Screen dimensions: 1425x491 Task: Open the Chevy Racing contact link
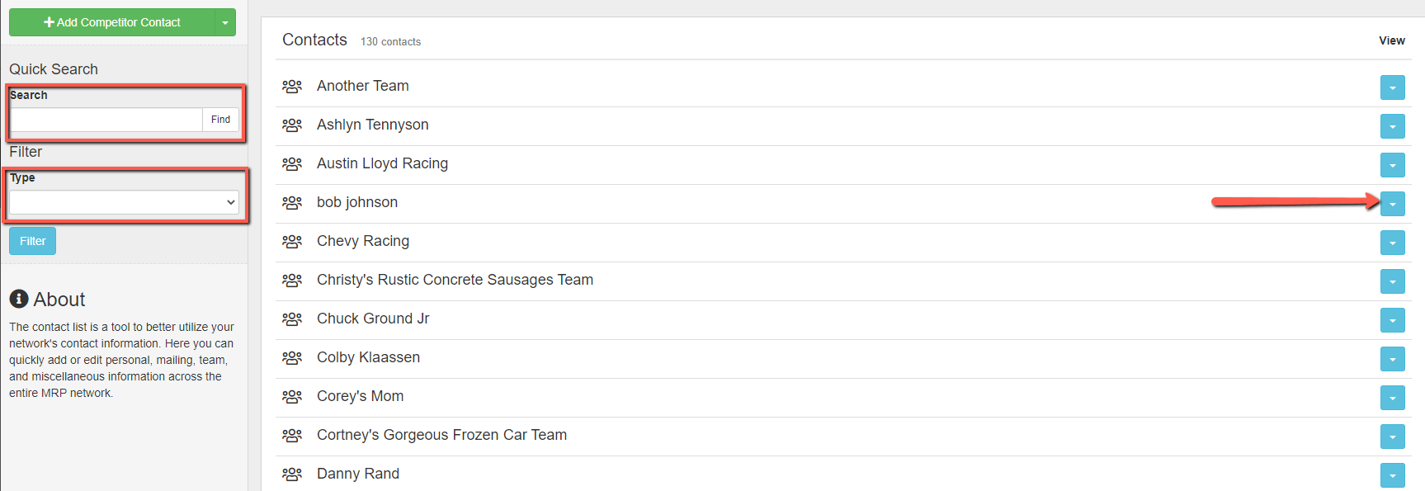(362, 241)
